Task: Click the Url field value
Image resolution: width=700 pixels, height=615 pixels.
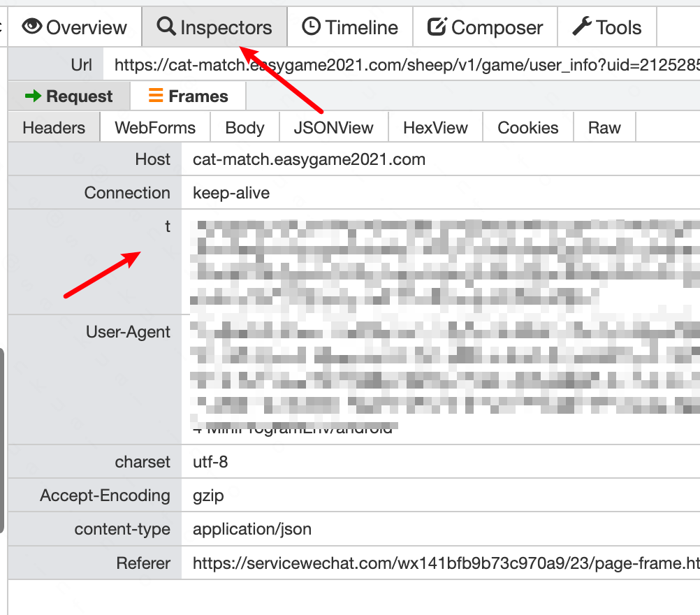Action: tap(402, 65)
